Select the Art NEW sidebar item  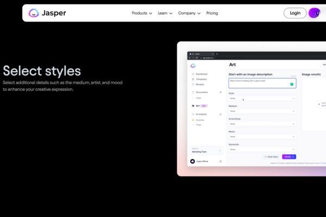[x=199, y=106]
